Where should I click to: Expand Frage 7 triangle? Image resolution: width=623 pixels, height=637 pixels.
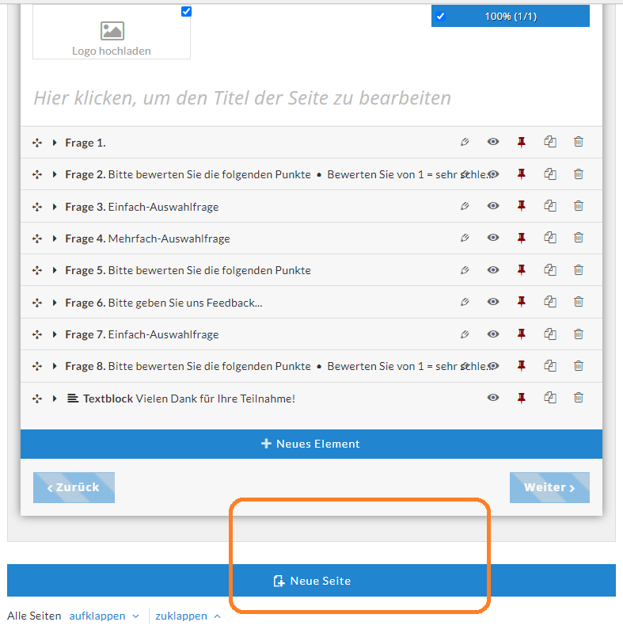pos(55,334)
